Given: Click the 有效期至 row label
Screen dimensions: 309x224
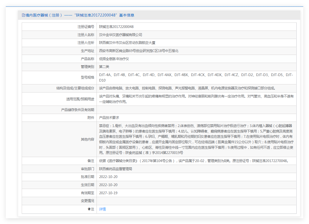Looking at the screenshot, I should 87,193.
